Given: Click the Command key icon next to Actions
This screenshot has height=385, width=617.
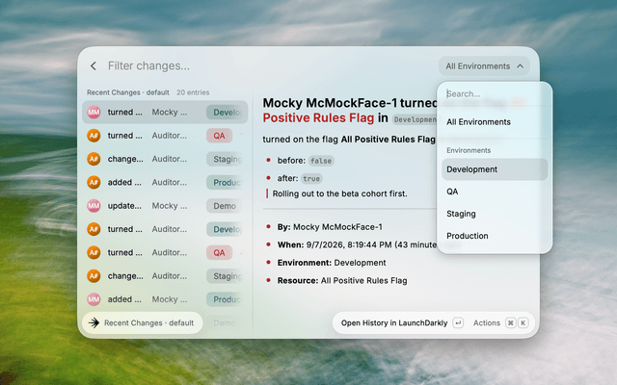Looking at the screenshot, I should click(511, 323).
